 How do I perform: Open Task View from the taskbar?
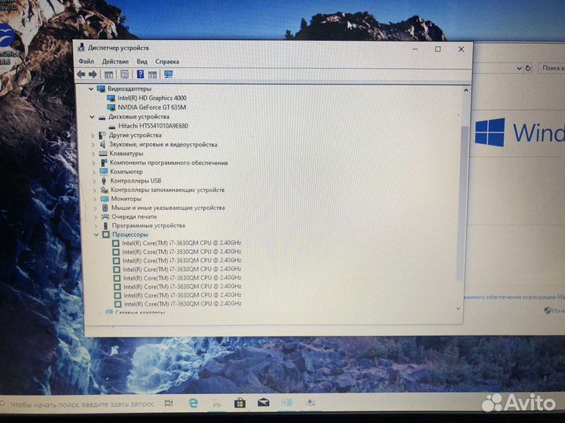[x=168, y=403]
